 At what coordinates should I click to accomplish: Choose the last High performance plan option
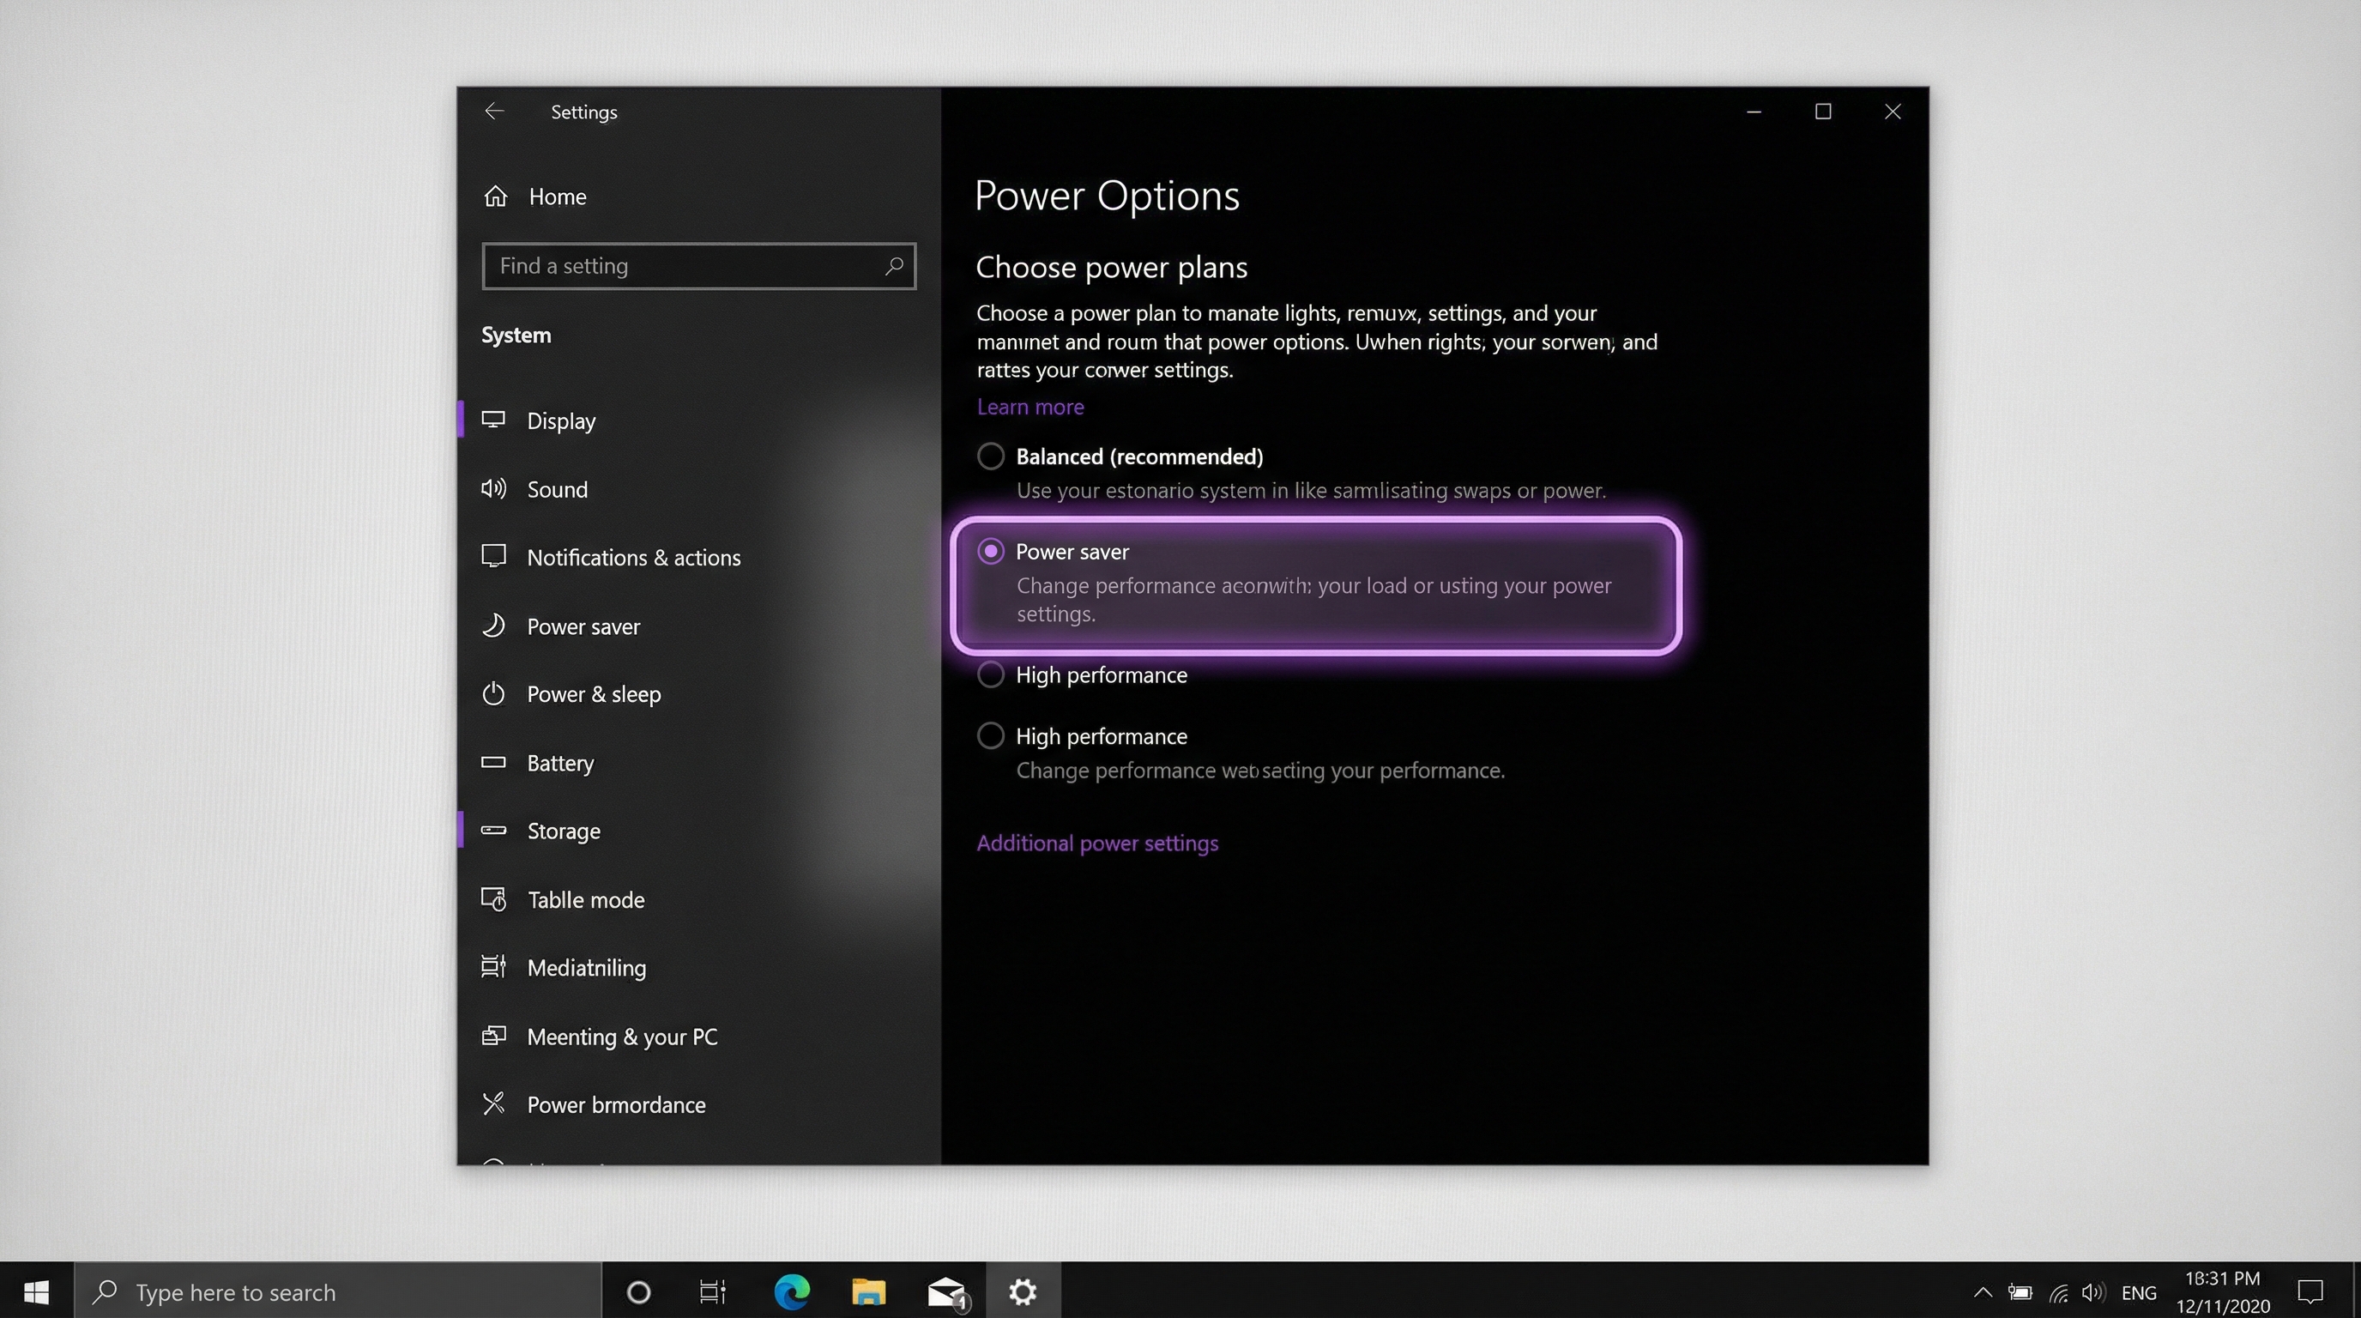pyautogui.click(x=991, y=736)
